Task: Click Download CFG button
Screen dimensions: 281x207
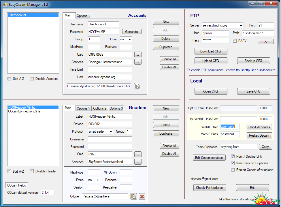Action: (211, 51)
